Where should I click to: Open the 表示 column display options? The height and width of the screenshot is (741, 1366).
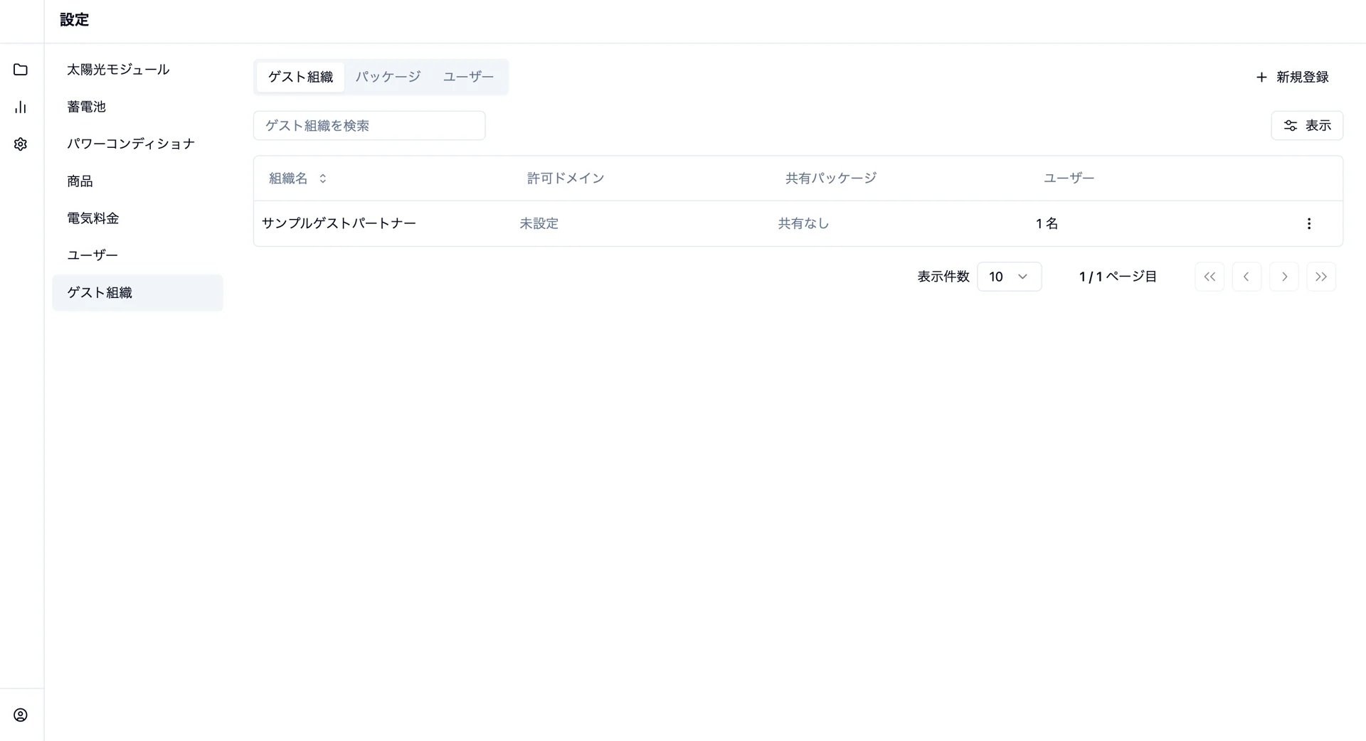point(1307,125)
